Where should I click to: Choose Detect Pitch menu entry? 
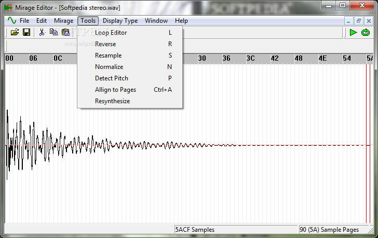click(x=130, y=78)
